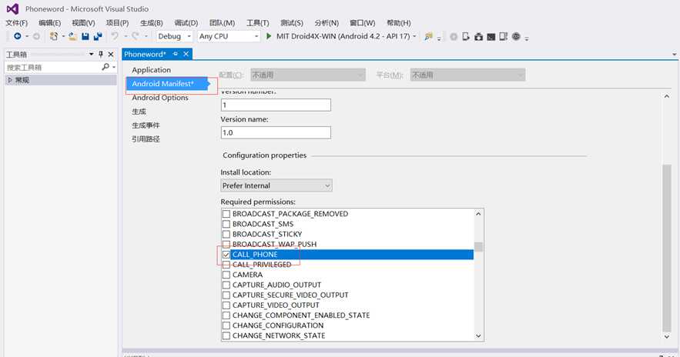Click the device log toolbar icon

pyautogui.click(x=504, y=36)
